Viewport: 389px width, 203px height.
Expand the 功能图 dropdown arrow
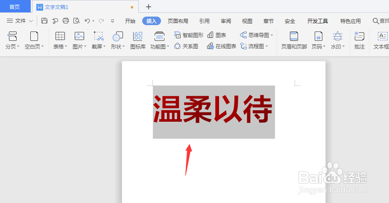click(x=168, y=46)
